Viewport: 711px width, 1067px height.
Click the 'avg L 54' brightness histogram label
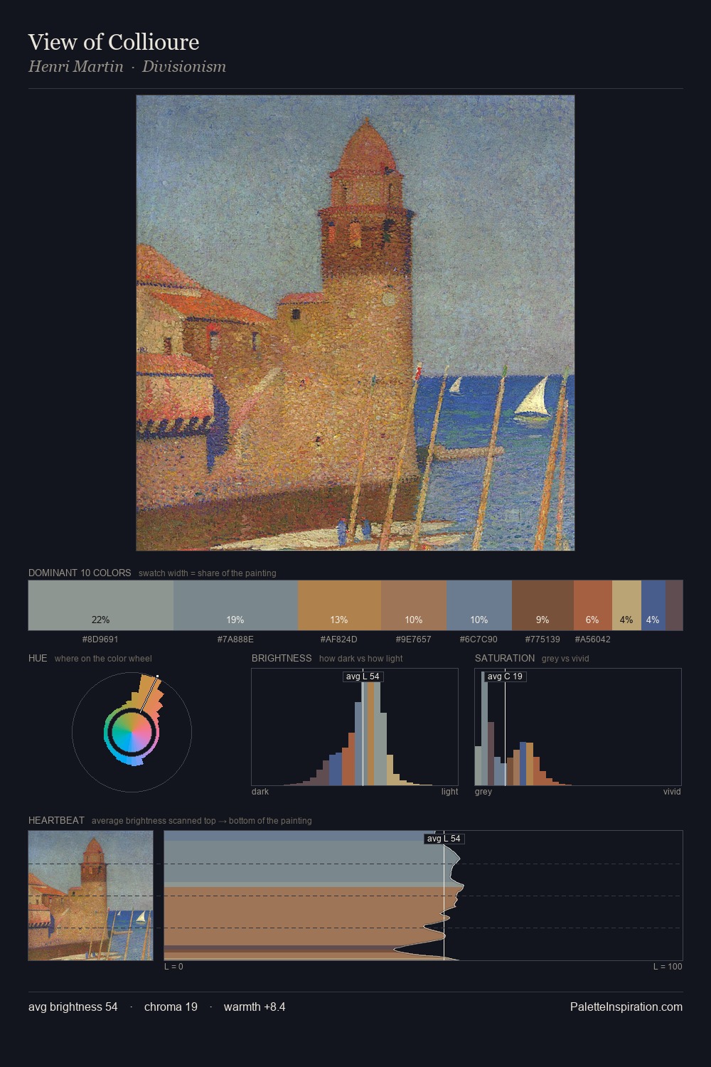click(363, 676)
